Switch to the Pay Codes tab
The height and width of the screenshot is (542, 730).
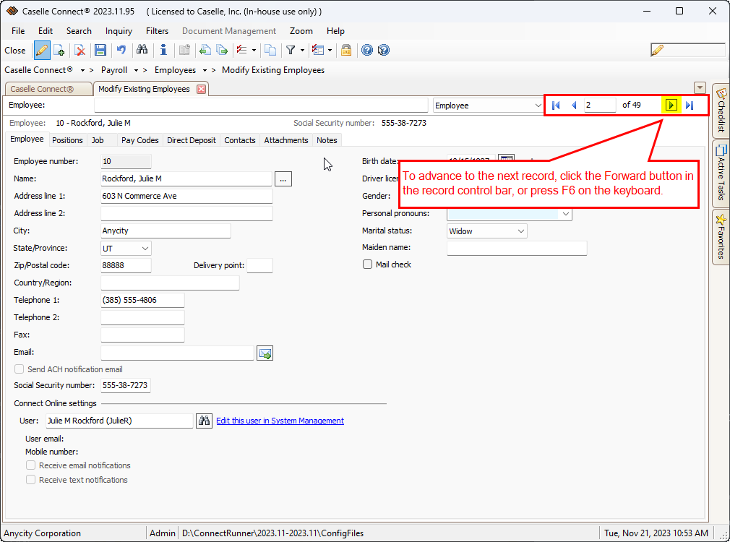click(x=139, y=140)
